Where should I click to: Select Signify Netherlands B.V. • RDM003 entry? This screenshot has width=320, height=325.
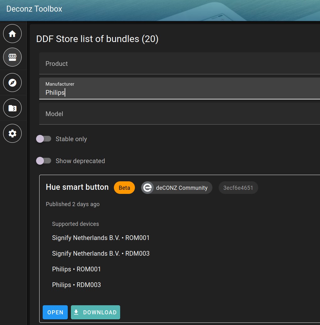tap(101, 253)
